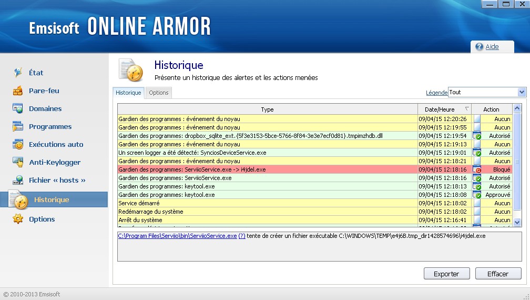Click the Domaines sidebar icon

click(18, 108)
